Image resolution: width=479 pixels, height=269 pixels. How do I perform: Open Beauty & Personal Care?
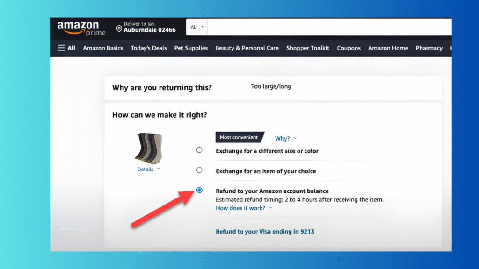[x=247, y=48]
